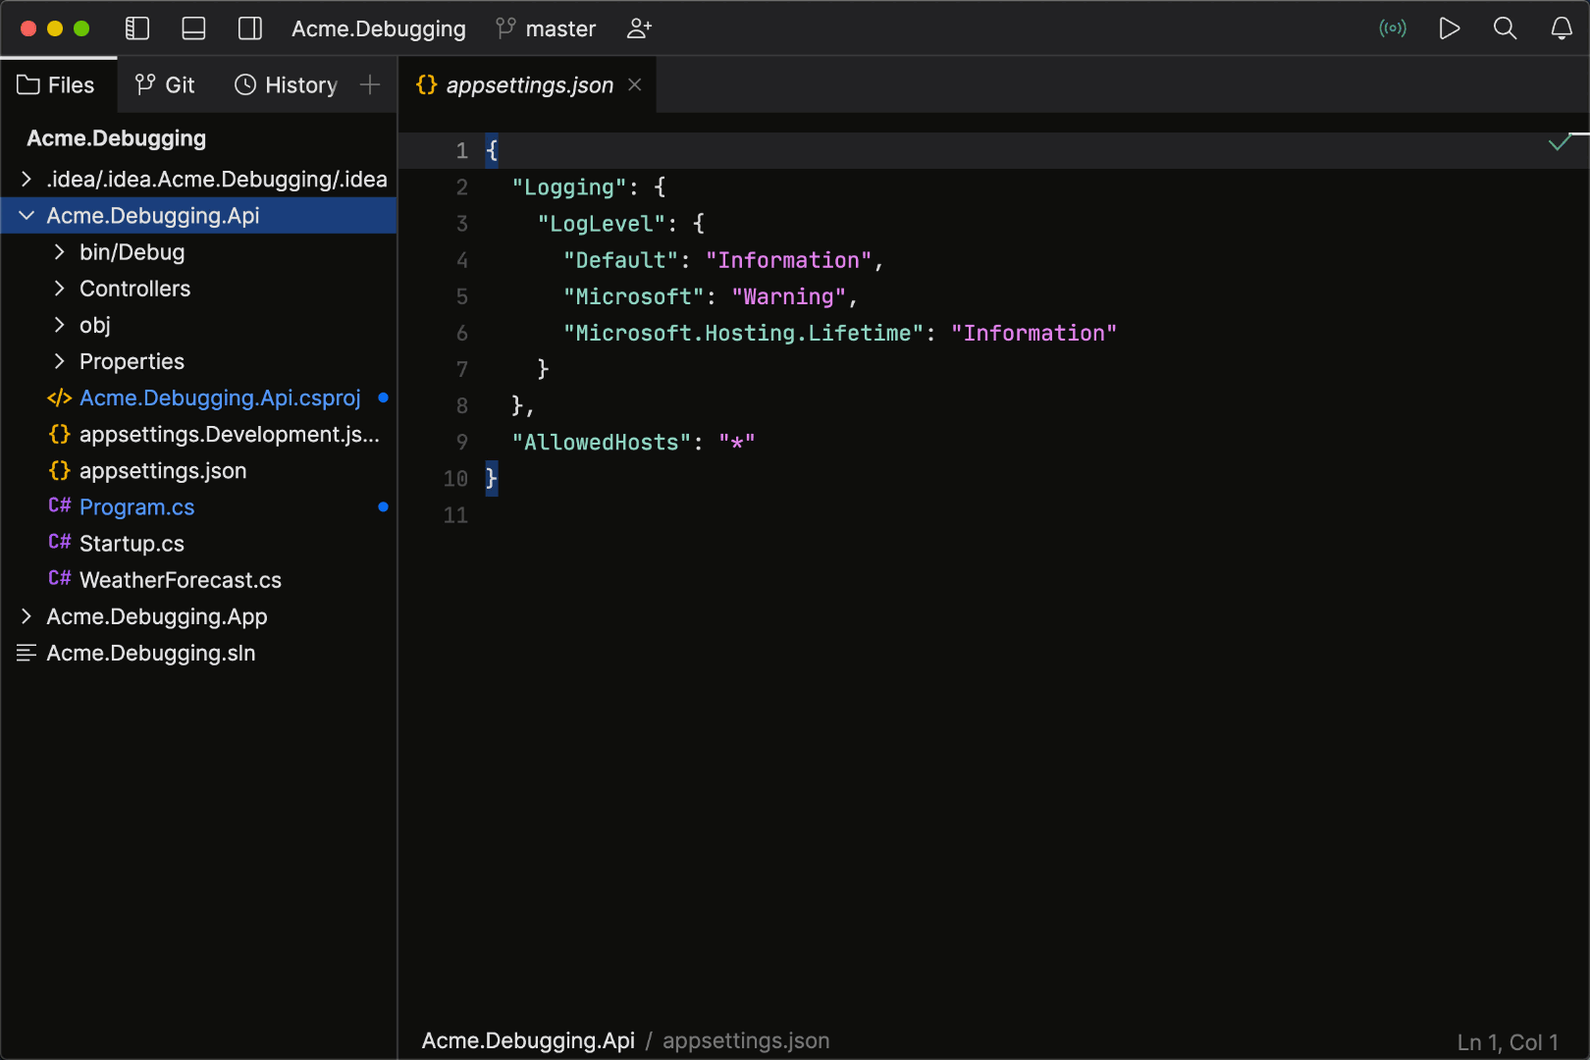This screenshot has height=1060, width=1590.
Task: Toggle the left sidebar panel
Action: tap(137, 28)
